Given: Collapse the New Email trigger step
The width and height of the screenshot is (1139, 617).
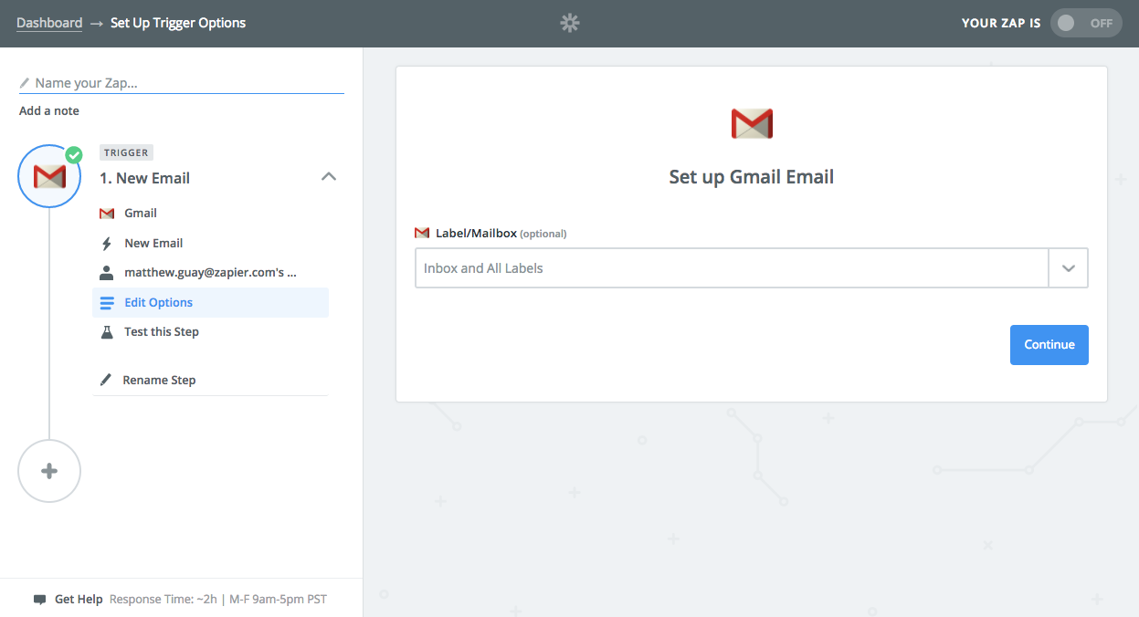Looking at the screenshot, I should pos(328,176).
